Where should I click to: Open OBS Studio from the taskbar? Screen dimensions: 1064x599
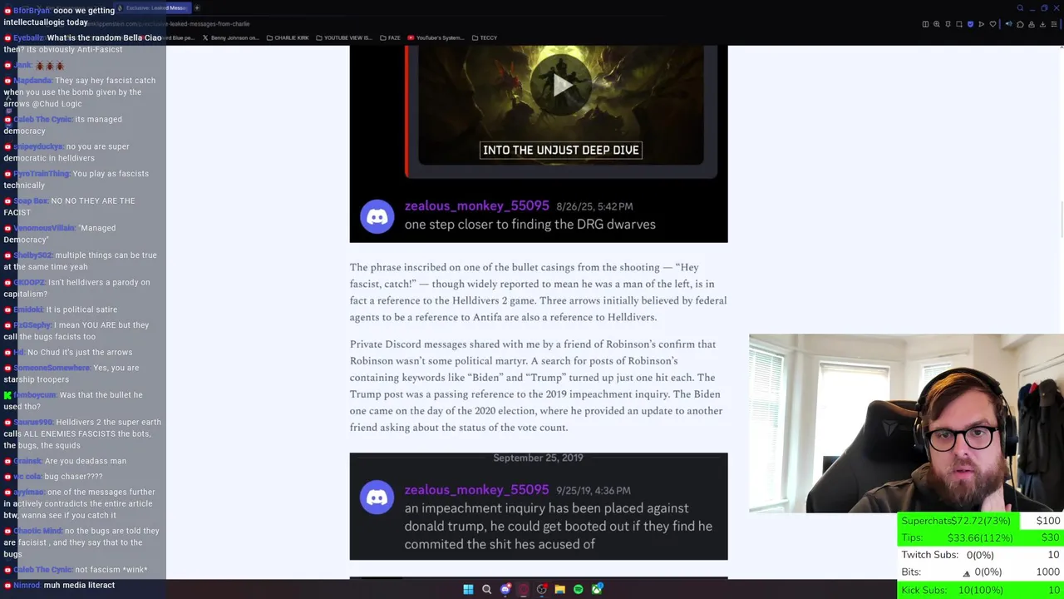click(542, 589)
